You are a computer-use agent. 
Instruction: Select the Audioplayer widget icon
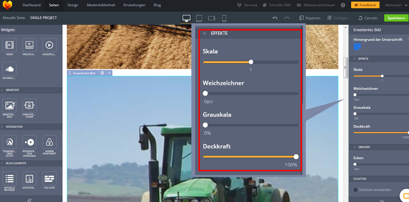[x=49, y=45]
